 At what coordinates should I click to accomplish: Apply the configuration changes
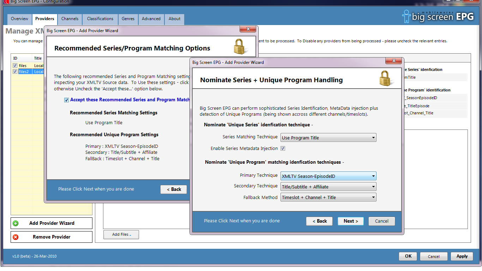tap(462, 257)
